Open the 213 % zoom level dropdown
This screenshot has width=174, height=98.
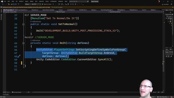5,92
